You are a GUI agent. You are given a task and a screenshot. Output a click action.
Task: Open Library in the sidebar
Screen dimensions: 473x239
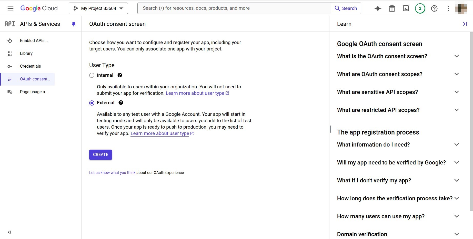coord(26,54)
